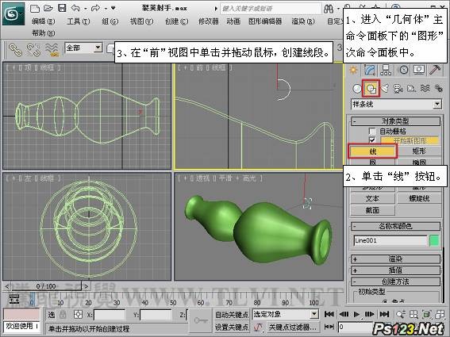450x337 pixels.
Task: Select the Bind to Space Warp icon
Action: pos(52,50)
